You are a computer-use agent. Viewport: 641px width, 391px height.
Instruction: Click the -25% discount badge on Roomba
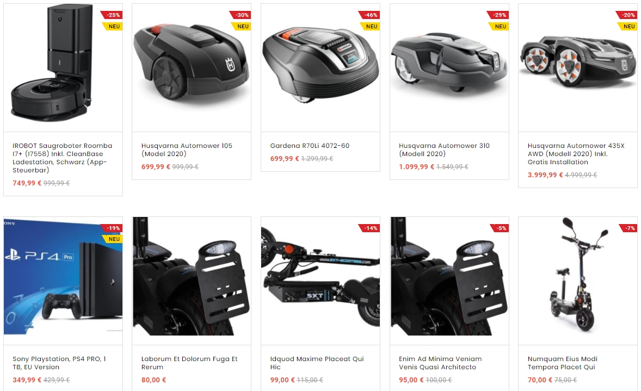click(x=112, y=15)
